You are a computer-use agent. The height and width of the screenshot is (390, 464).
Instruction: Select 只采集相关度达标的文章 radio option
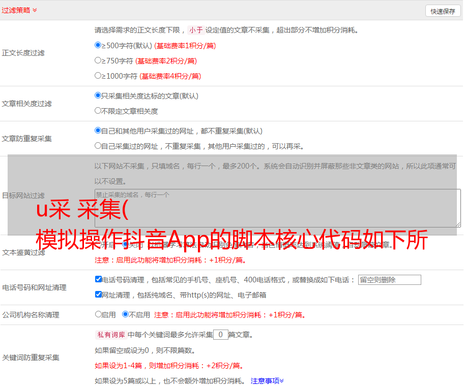pos(98,95)
